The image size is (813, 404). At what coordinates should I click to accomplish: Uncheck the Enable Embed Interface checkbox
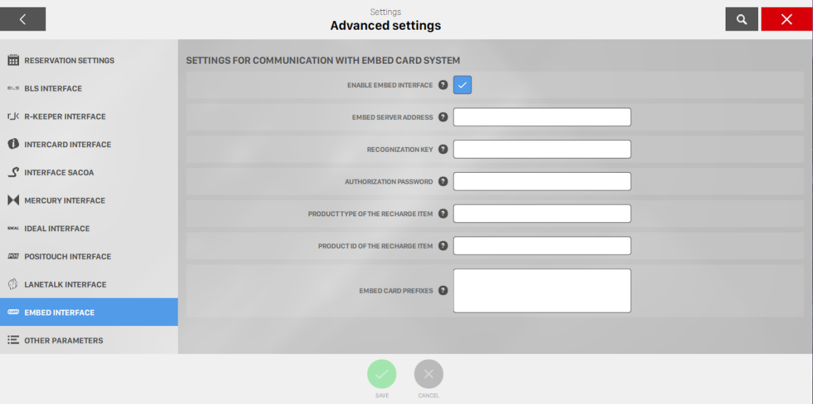coord(462,85)
